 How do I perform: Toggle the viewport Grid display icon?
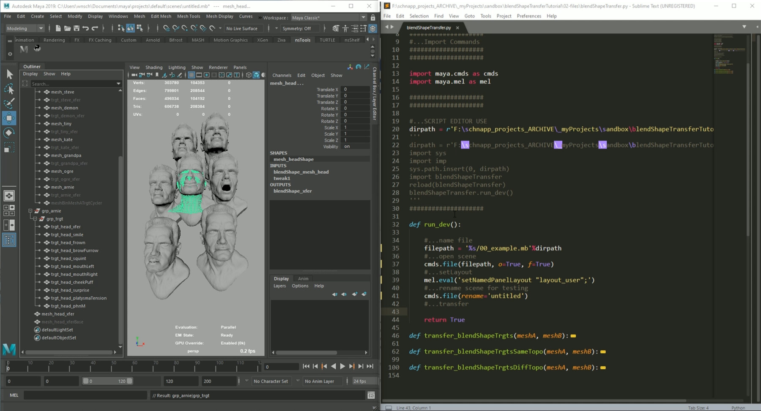click(x=192, y=75)
